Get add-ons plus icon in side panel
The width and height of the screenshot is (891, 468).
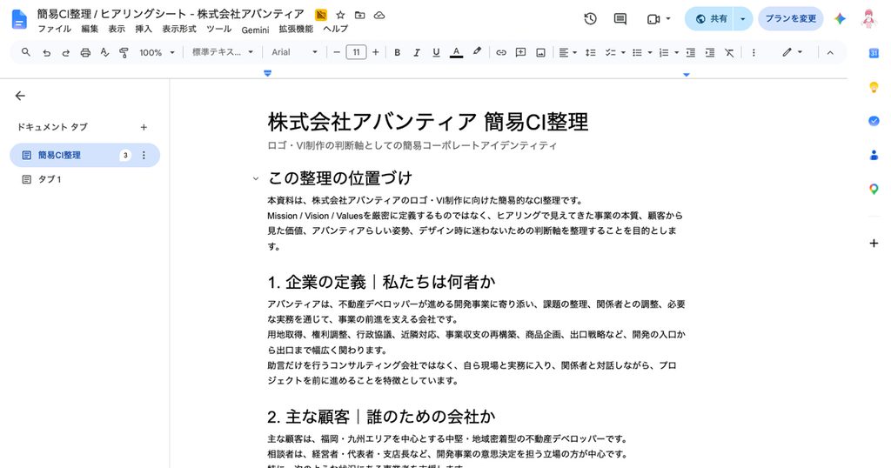click(874, 243)
